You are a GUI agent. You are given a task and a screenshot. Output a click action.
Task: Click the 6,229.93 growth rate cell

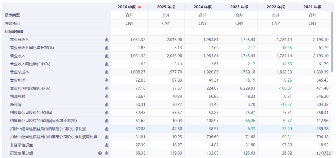(x=239, y=88)
